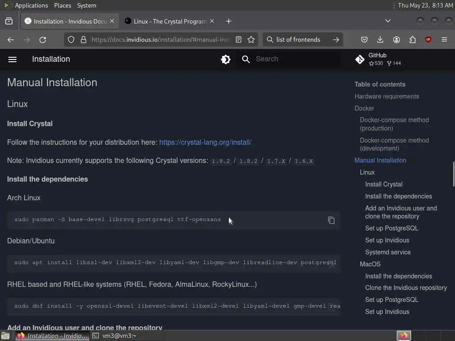Open the Applications menu

[32, 5]
